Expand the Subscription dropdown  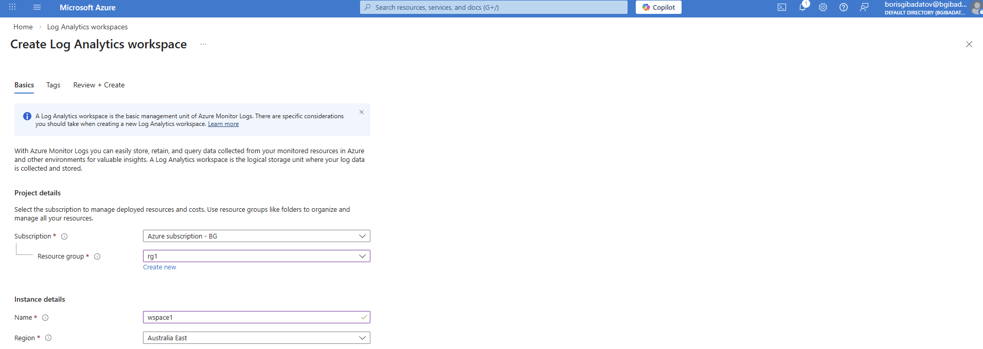[x=256, y=236]
